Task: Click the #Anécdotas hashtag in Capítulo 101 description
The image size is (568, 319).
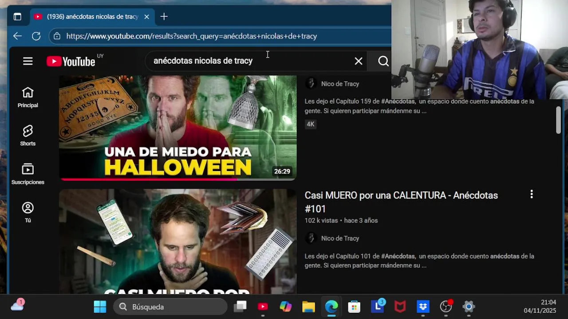Action: pos(398,256)
